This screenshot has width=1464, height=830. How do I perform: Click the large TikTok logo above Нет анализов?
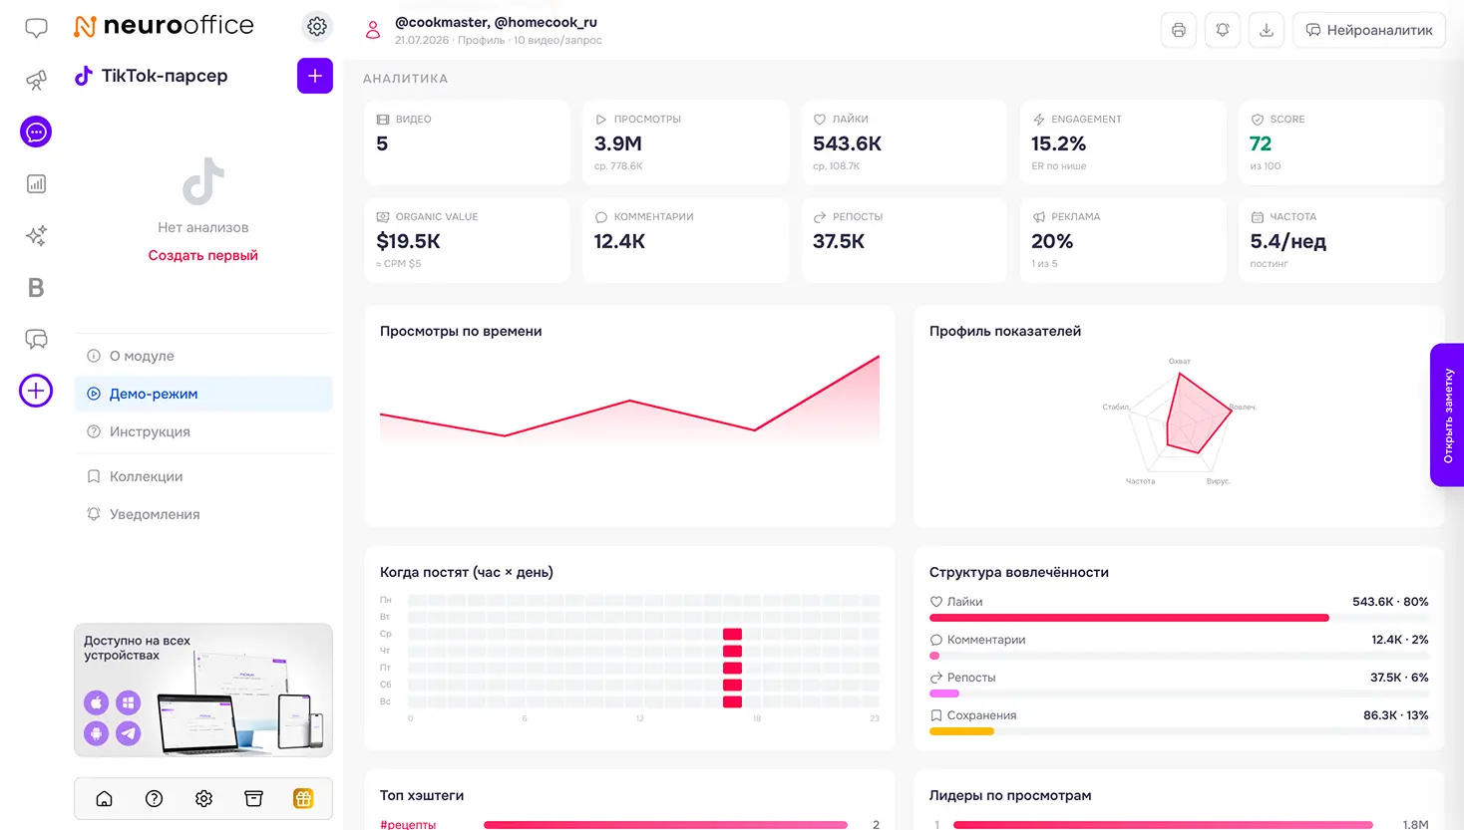pos(203,181)
